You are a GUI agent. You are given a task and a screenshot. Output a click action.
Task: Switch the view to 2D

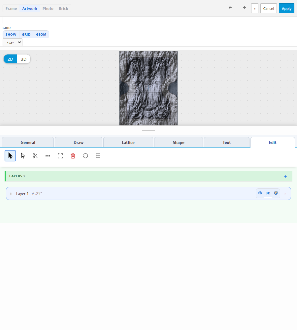10,59
